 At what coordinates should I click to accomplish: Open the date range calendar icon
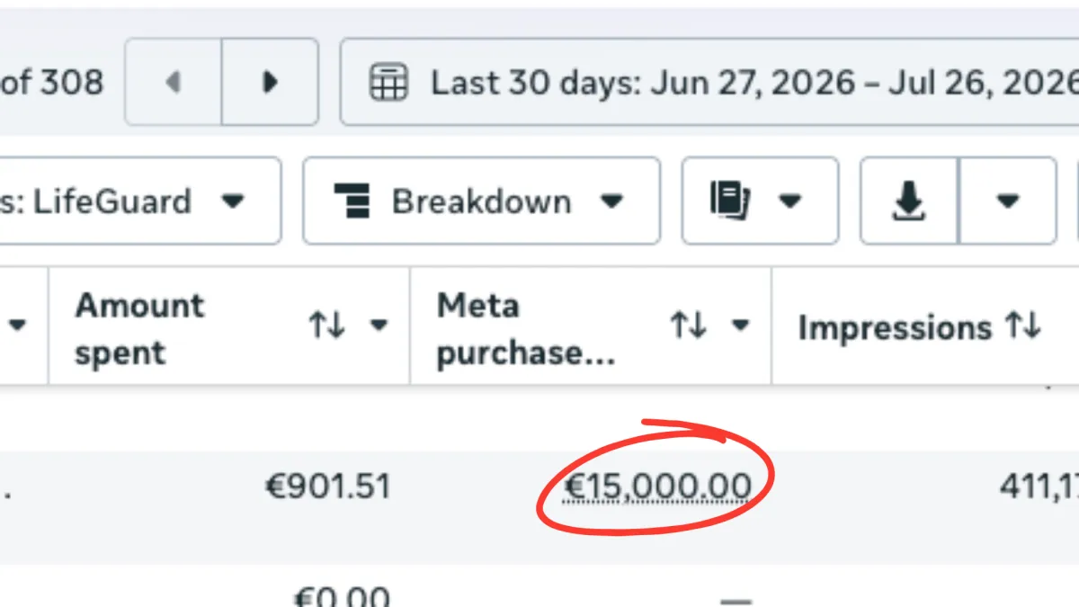point(389,83)
